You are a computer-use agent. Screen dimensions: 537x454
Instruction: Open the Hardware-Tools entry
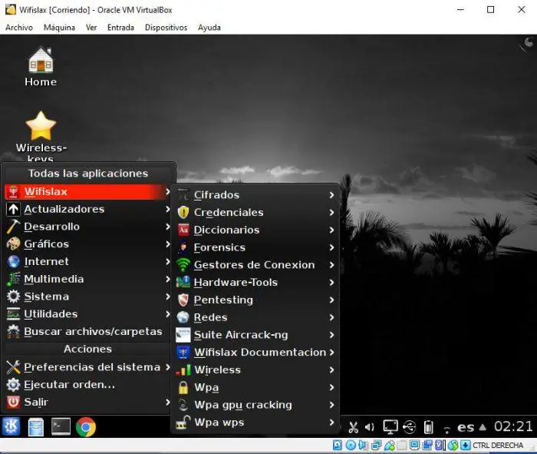255,282
